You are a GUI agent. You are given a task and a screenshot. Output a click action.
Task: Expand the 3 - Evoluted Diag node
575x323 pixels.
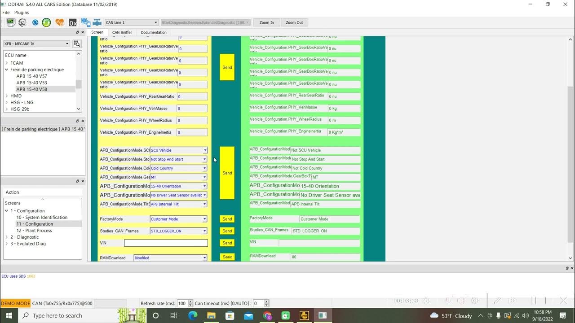coord(7,244)
